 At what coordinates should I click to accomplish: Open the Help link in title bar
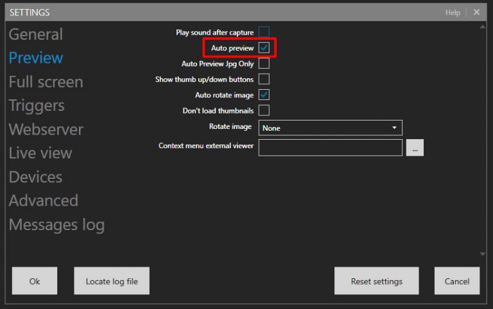pyautogui.click(x=453, y=12)
